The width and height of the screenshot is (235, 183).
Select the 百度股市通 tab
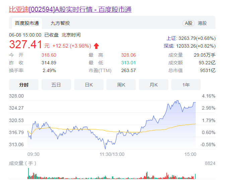pyautogui.click(x=27, y=23)
